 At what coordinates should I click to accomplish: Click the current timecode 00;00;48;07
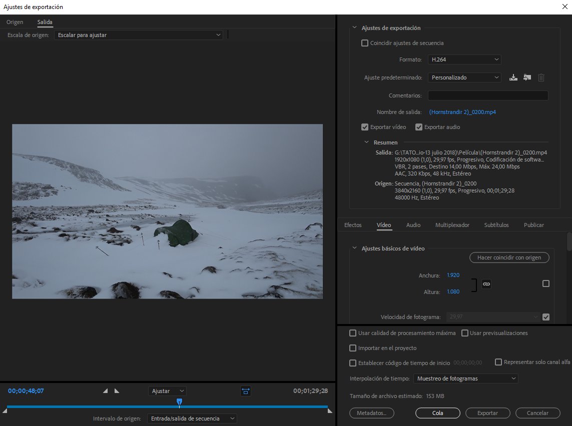(x=26, y=390)
